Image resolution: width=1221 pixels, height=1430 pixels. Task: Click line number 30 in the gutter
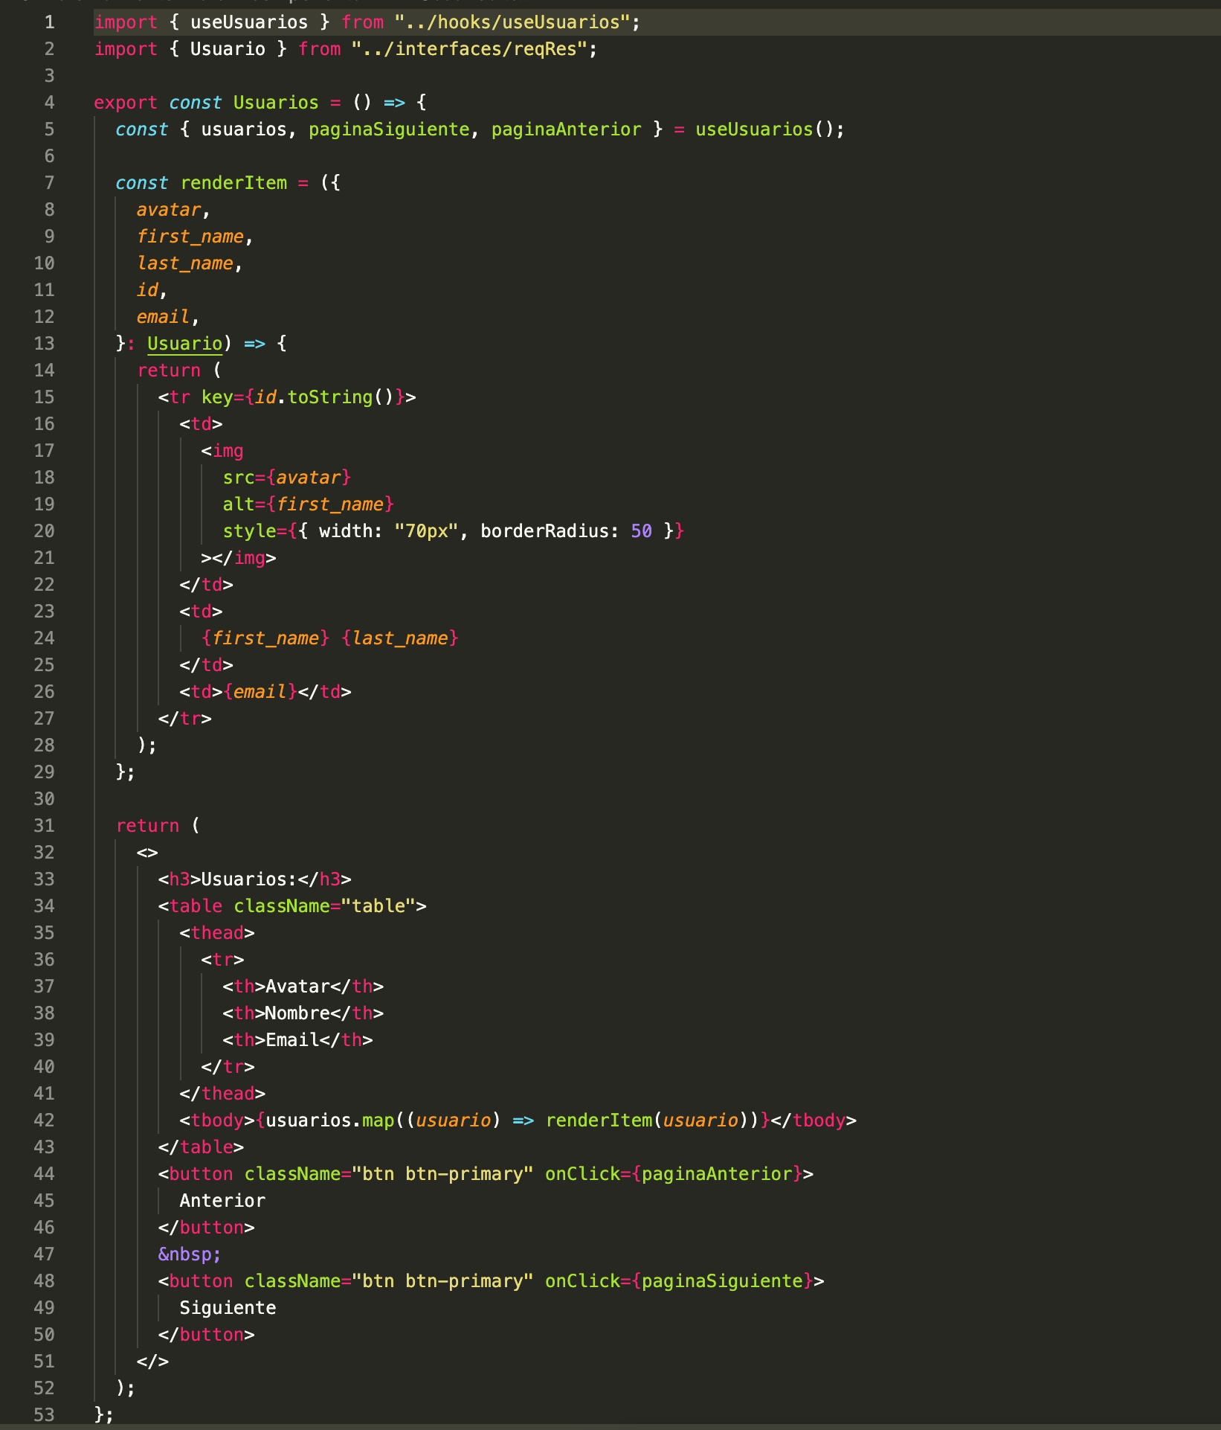44,799
